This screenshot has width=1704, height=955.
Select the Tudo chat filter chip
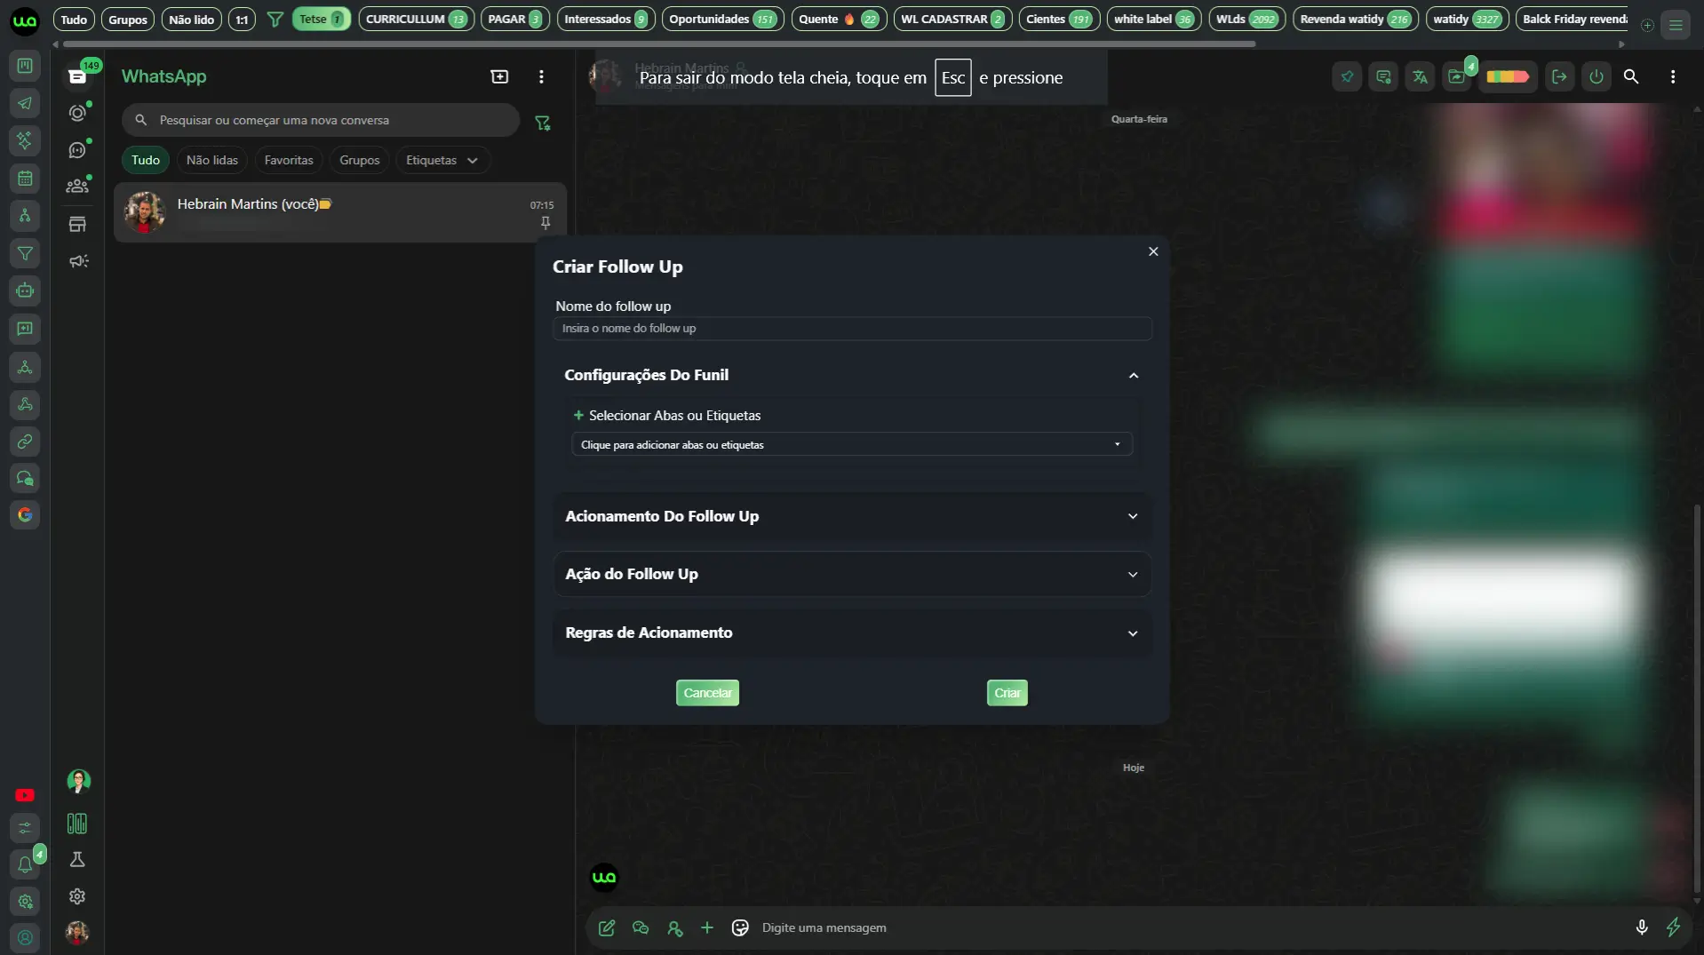coord(146,160)
